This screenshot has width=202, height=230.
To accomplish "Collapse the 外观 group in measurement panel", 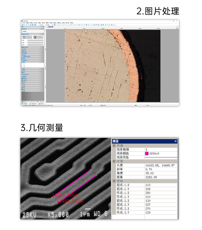I will [x=114, y=146].
